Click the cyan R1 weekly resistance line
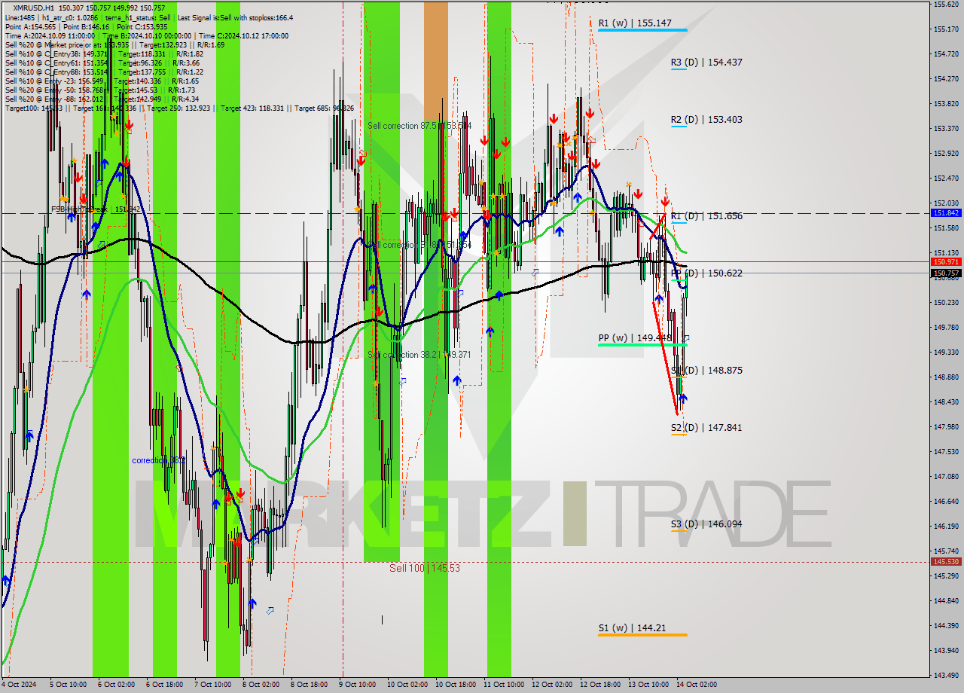Screen dimensions: 964x693 pyautogui.click(x=642, y=30)
